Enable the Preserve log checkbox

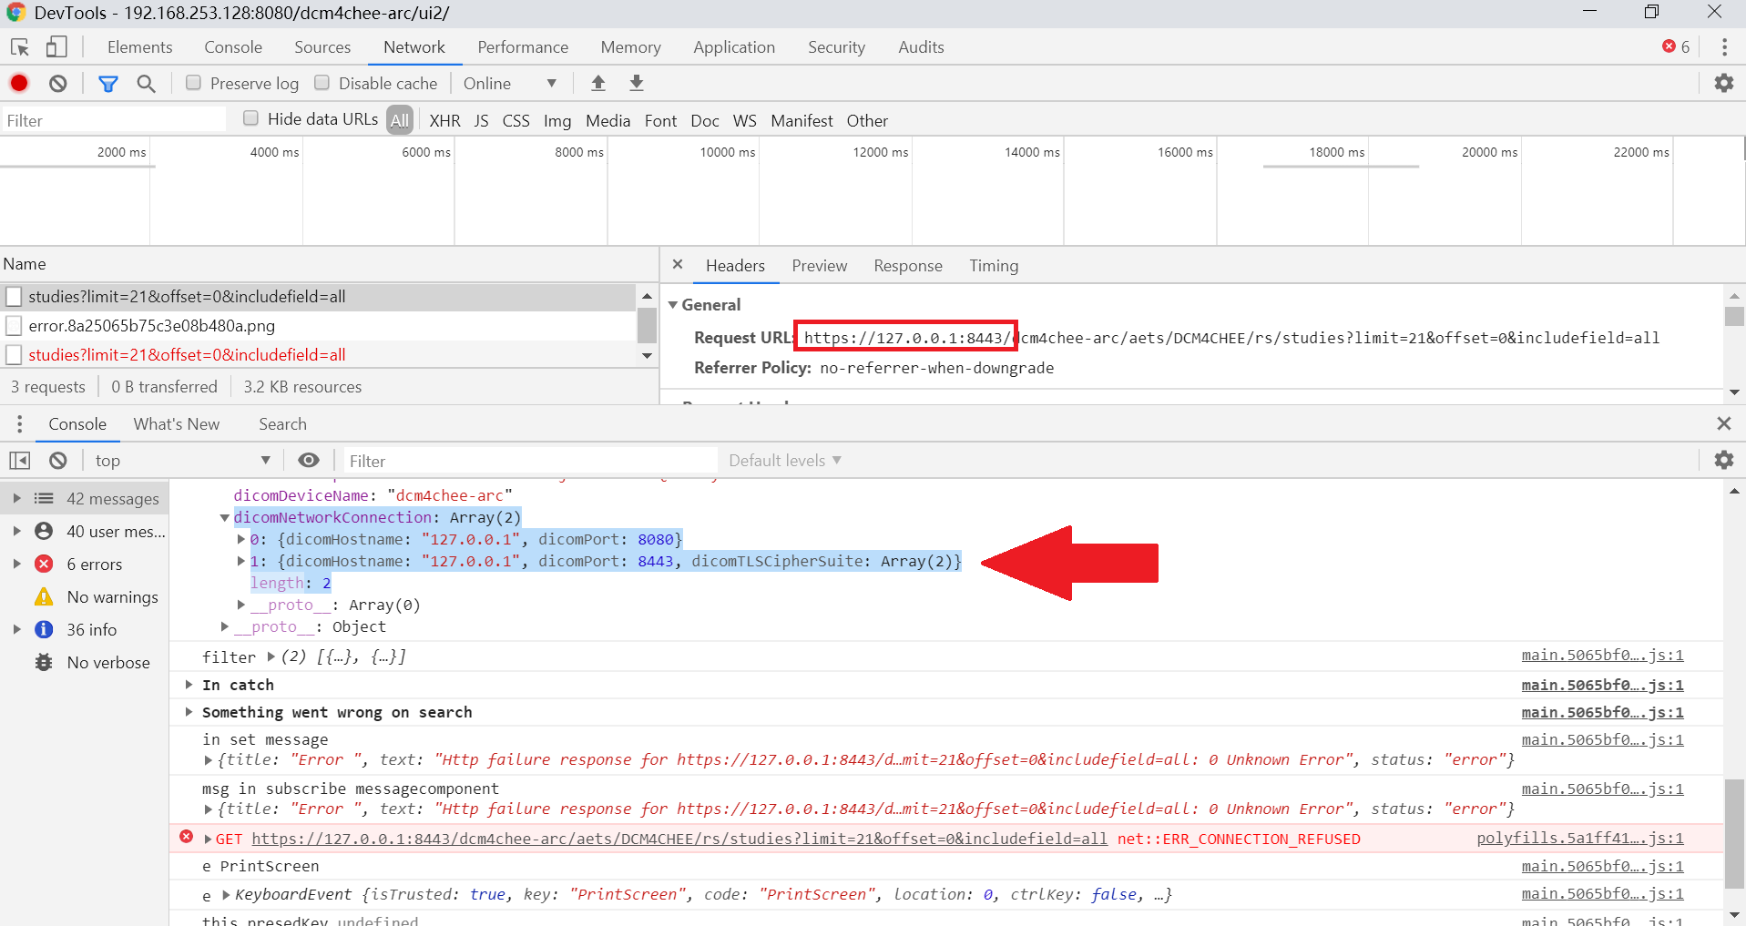(x=193, y=83)
